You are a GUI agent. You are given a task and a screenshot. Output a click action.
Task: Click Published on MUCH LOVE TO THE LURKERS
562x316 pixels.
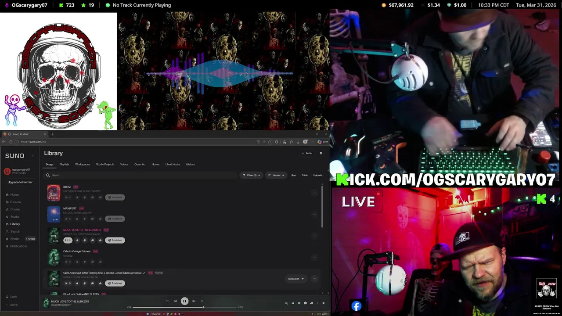[x=115, y=240]
